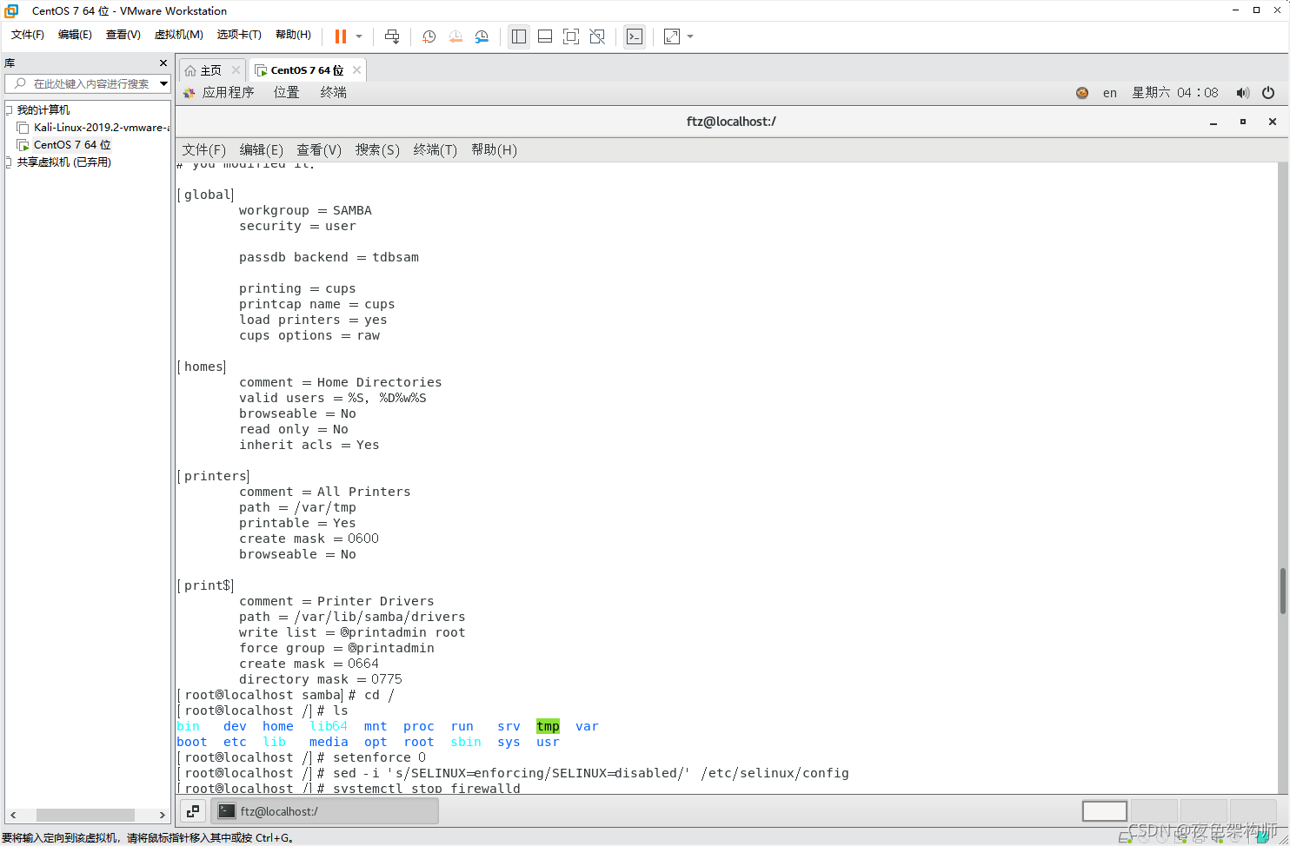Enter full screen mode from toolbar
Viewport: 1290px width, 846px height.
click(571, 36)
